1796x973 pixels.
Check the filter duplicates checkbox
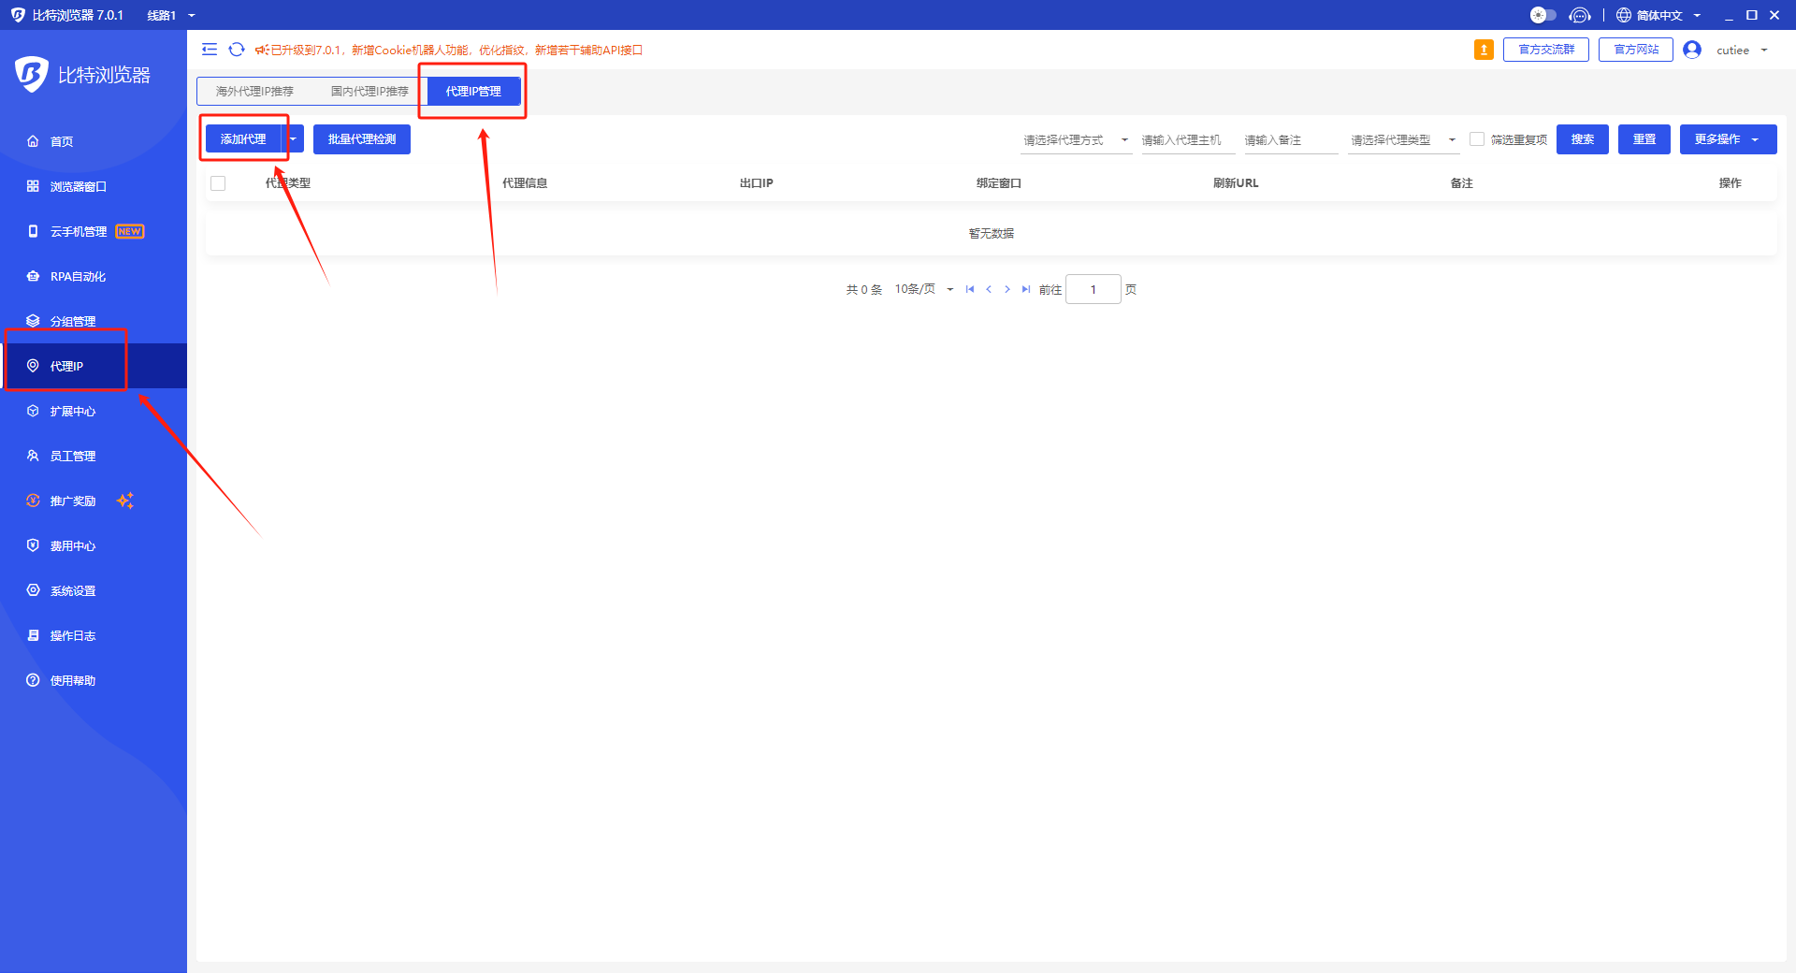tap(1477, 139)
